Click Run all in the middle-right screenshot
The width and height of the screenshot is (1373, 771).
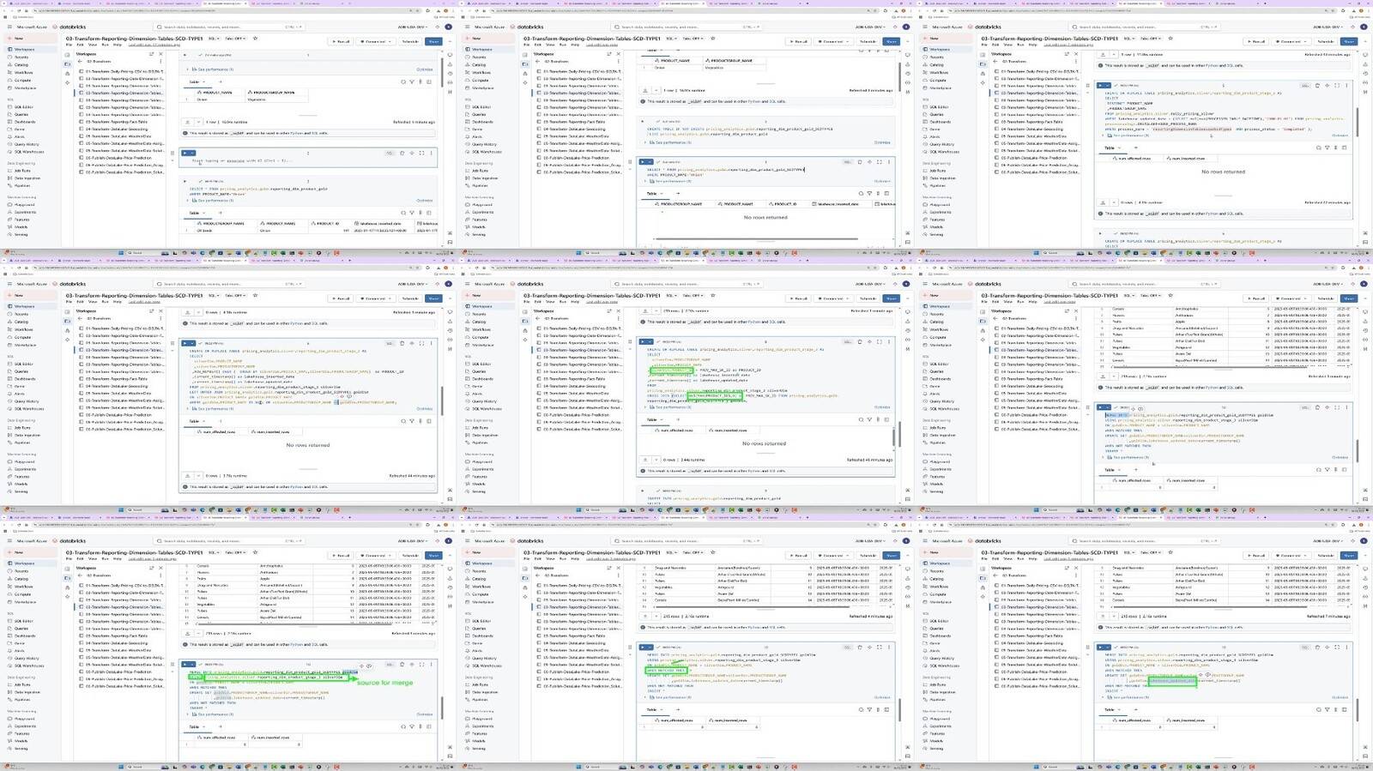tap(1257, 298)
